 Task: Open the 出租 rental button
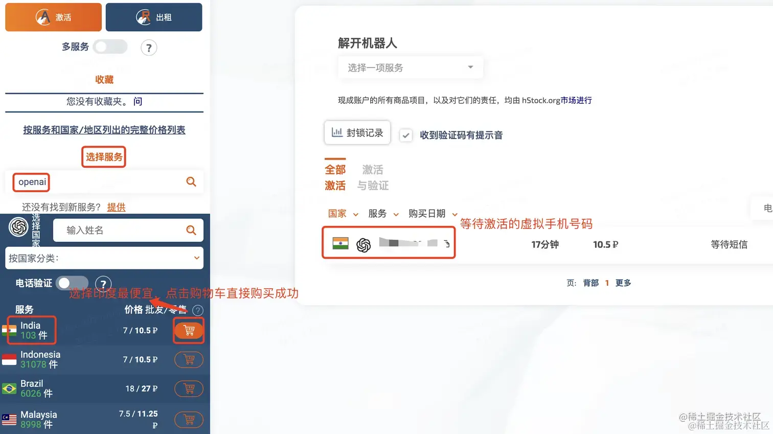[154, 17]
